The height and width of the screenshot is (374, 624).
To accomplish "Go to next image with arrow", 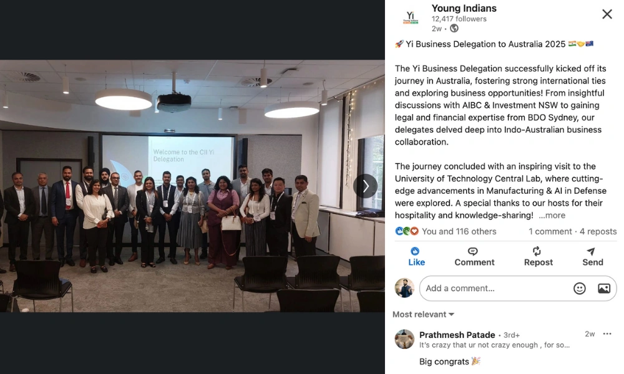I will [365, 186].
